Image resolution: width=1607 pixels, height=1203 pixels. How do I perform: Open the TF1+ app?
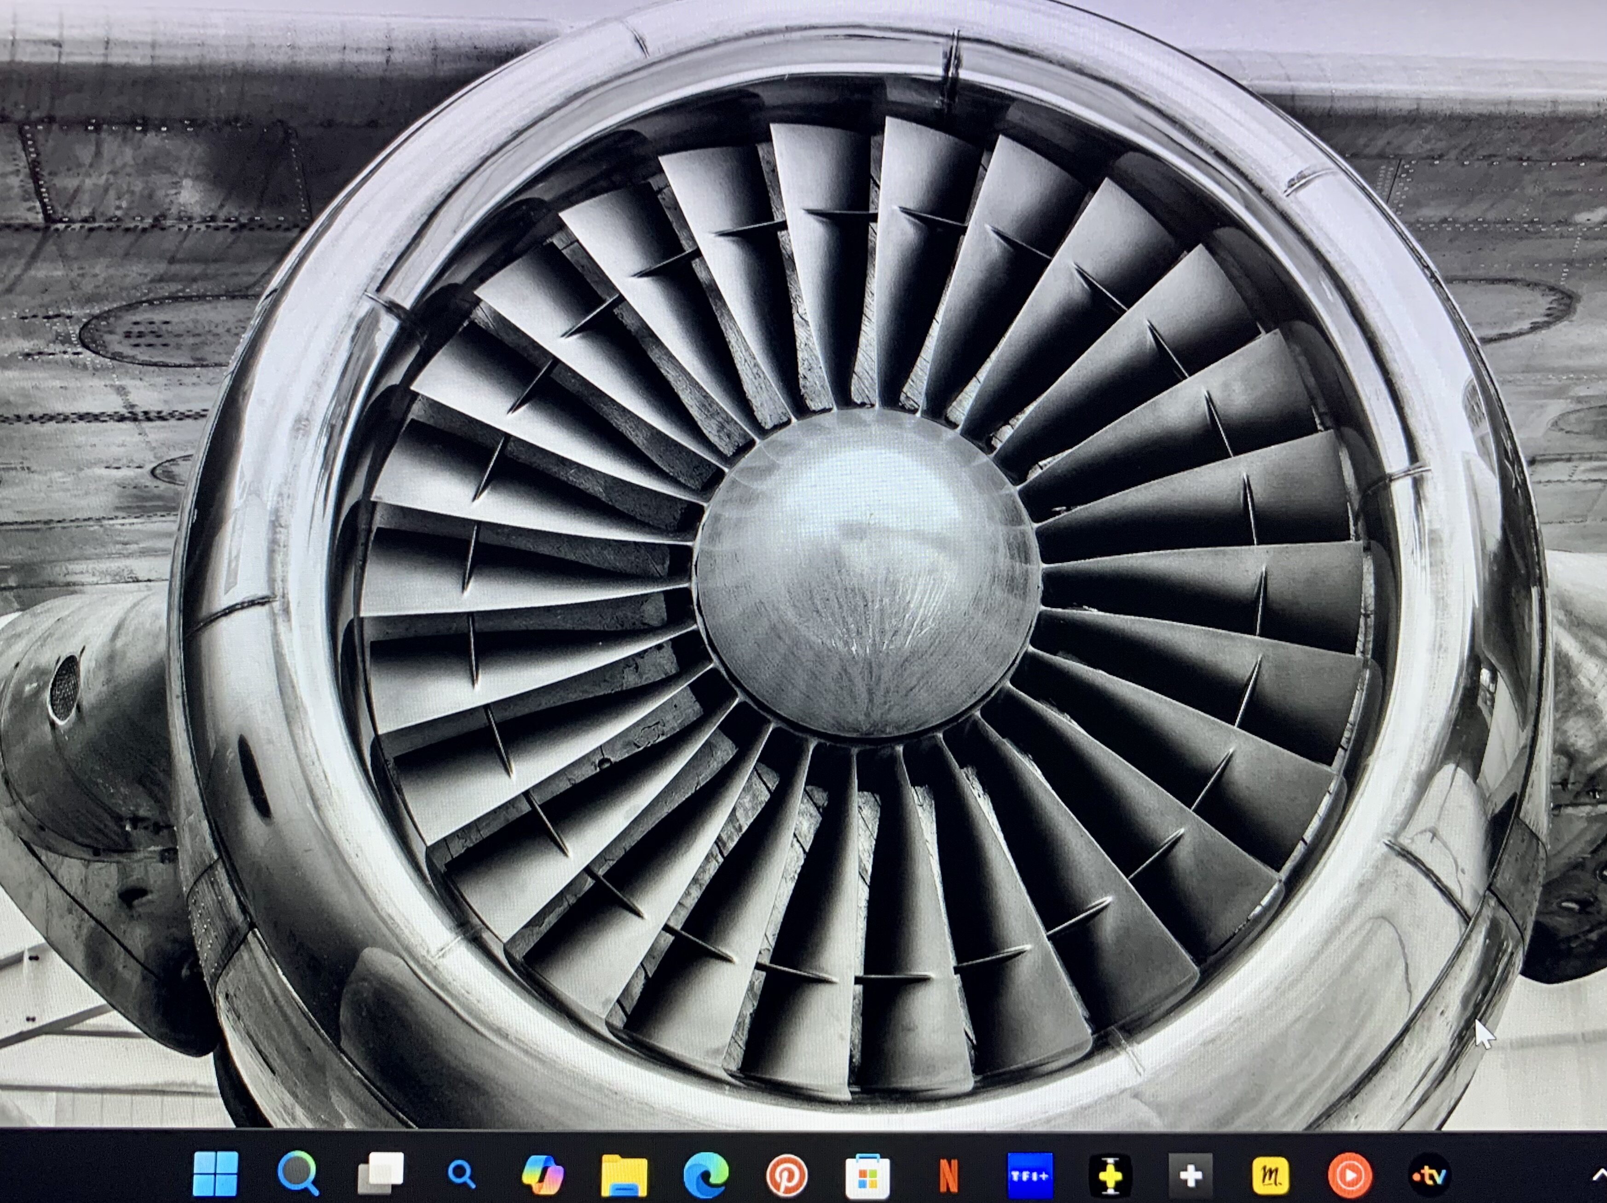[1030, 1174]
